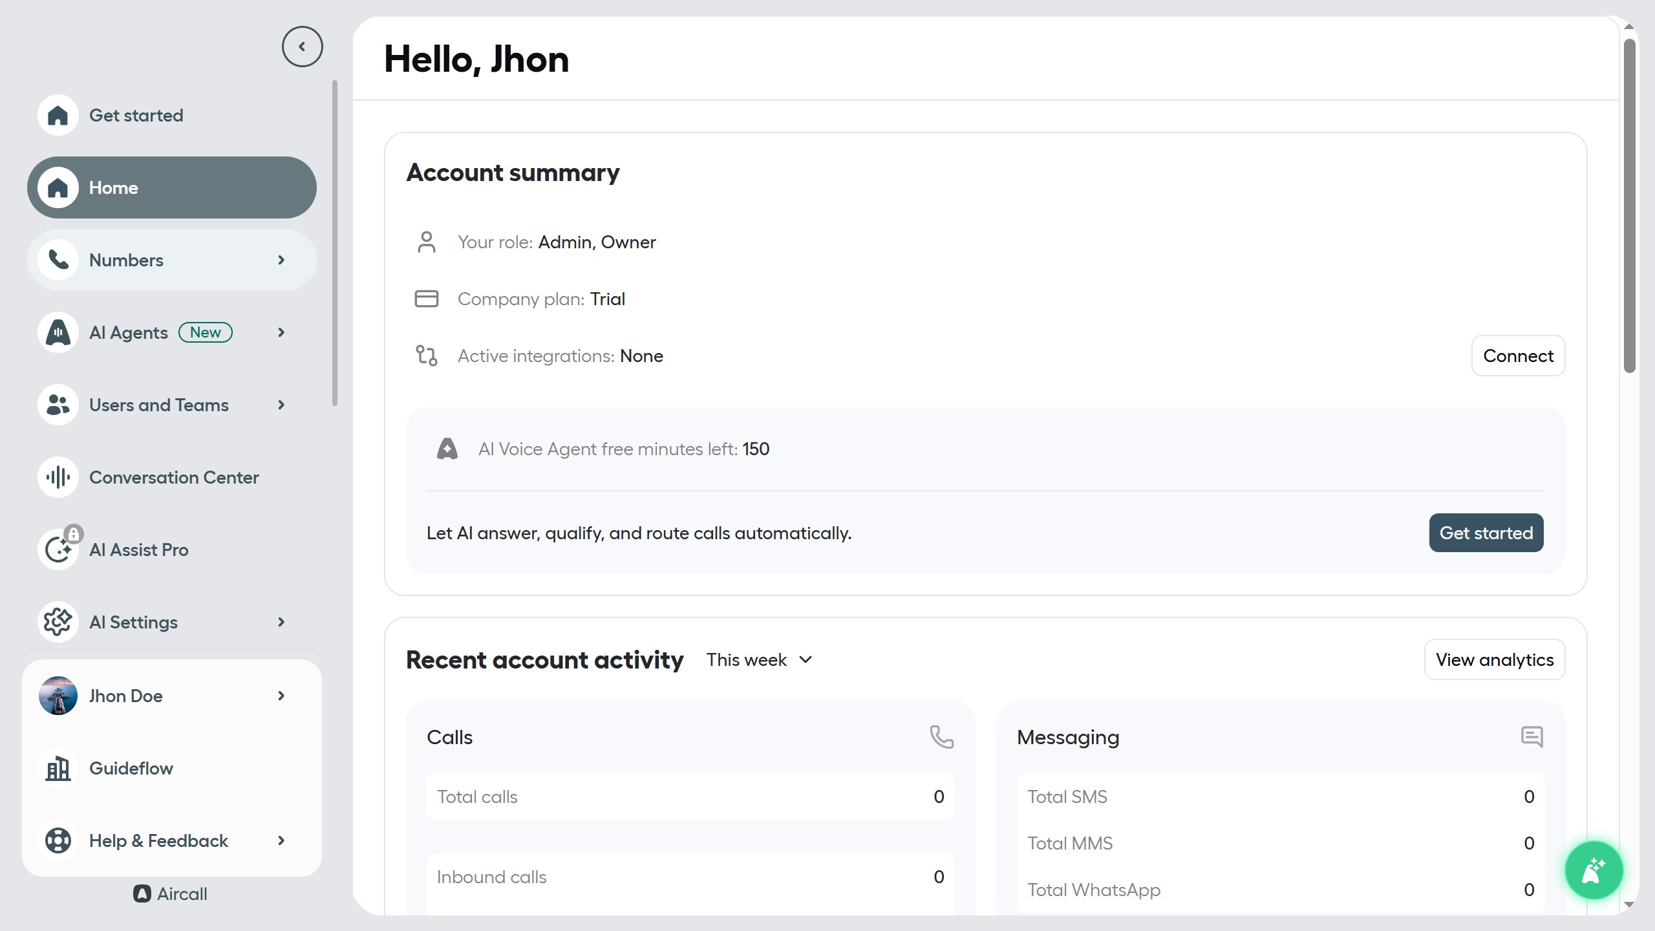Click the Hello, Jhon page title
The height and width of the screenshot is (931, 1655).
click(476, 59)
